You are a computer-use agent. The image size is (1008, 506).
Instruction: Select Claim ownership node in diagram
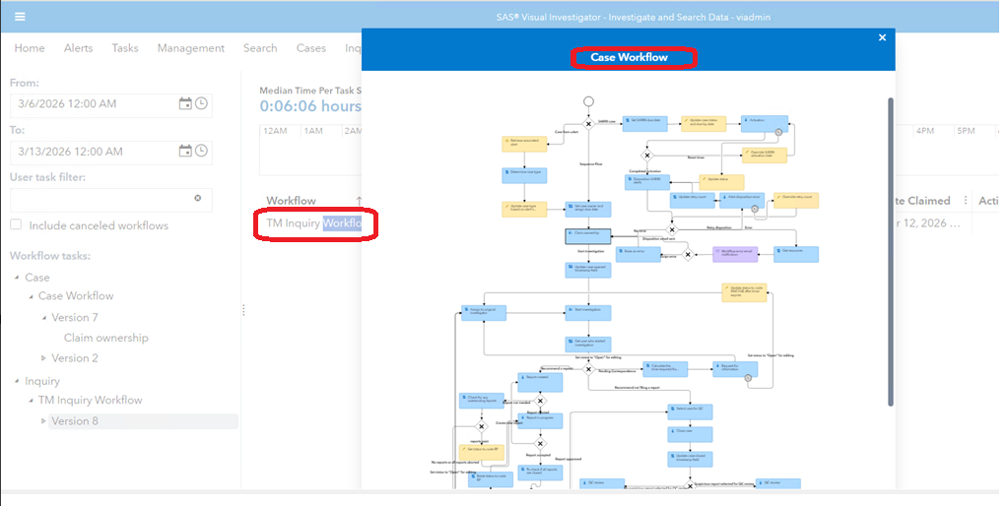587,236
